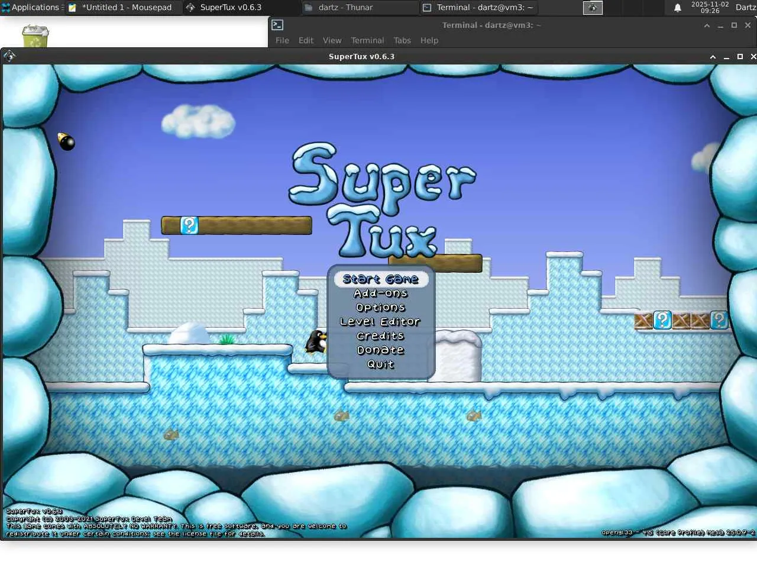
Task: Switch to the Untitled 1 Mousepad window
Action: [122, 8]
